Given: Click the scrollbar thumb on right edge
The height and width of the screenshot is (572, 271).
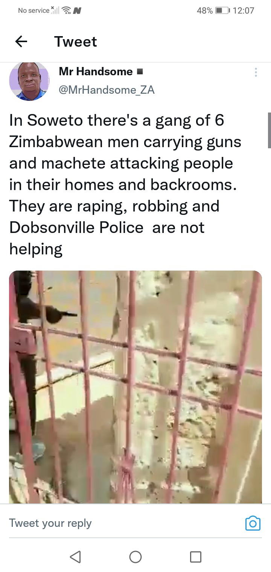Looking at the screenshot, I should pos(269,130).
